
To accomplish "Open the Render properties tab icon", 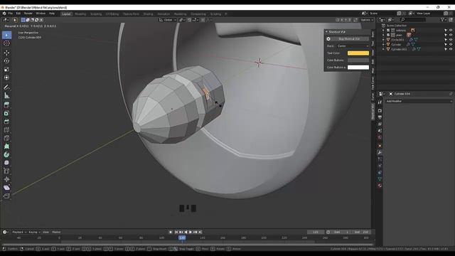I will pyautogui.click(x=380, y=111).
